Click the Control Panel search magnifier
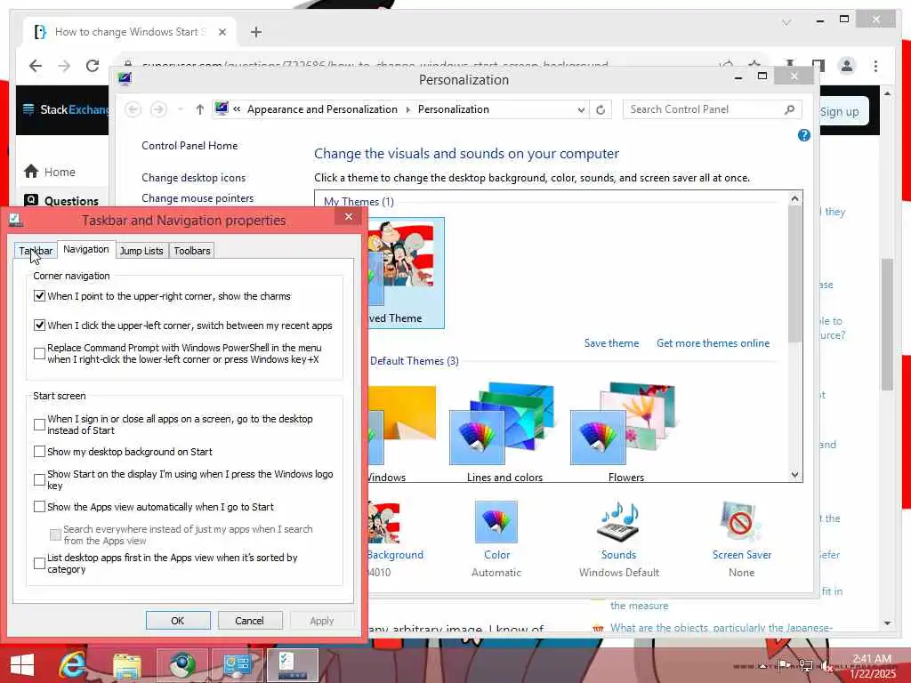 pos(789,109)
